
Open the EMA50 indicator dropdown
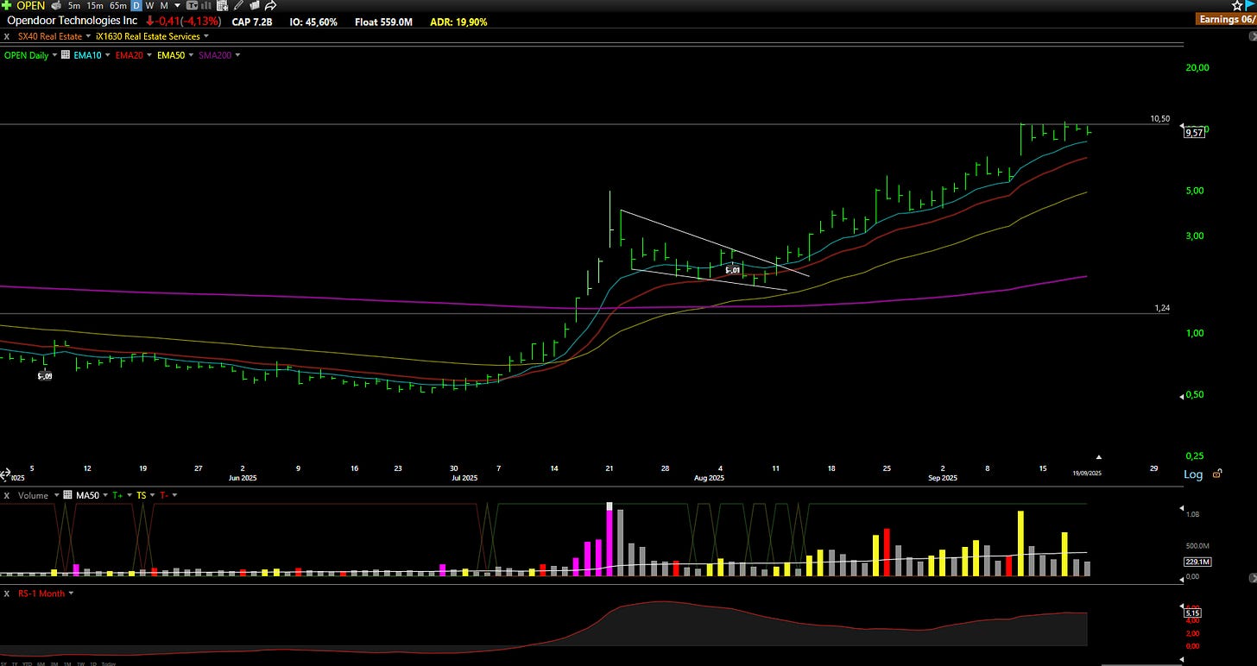(x=191, y=55)
